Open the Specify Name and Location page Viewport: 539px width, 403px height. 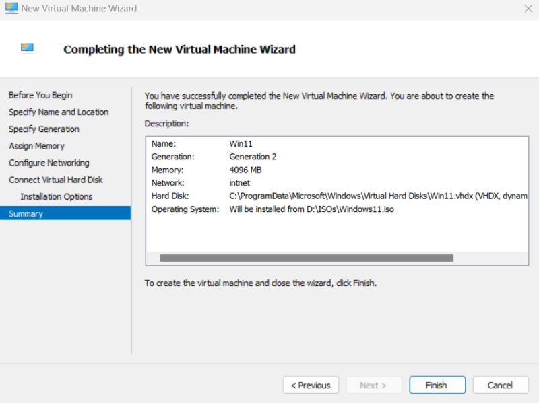[59, 112]
